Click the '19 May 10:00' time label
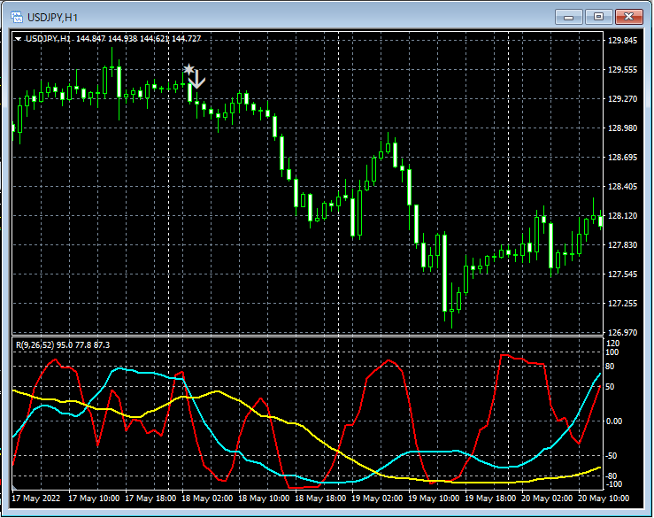Image resolution: width=654 pixels, height=518 pixels. coord(434,499)
